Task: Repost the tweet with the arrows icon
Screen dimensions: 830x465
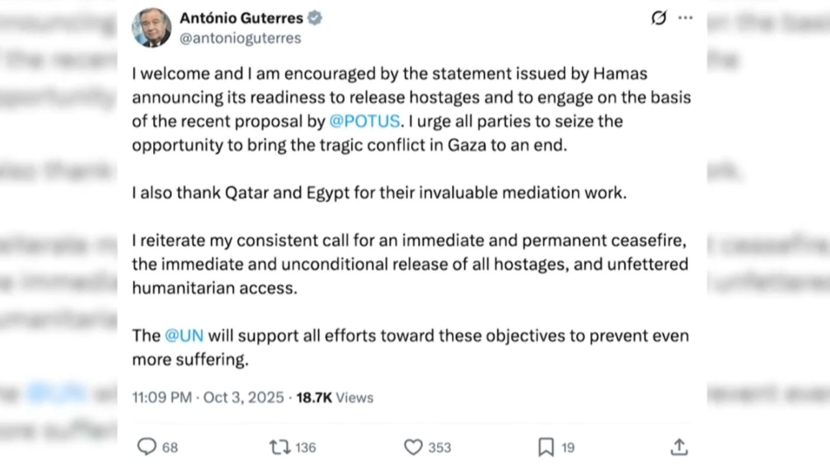Action: 279,447
